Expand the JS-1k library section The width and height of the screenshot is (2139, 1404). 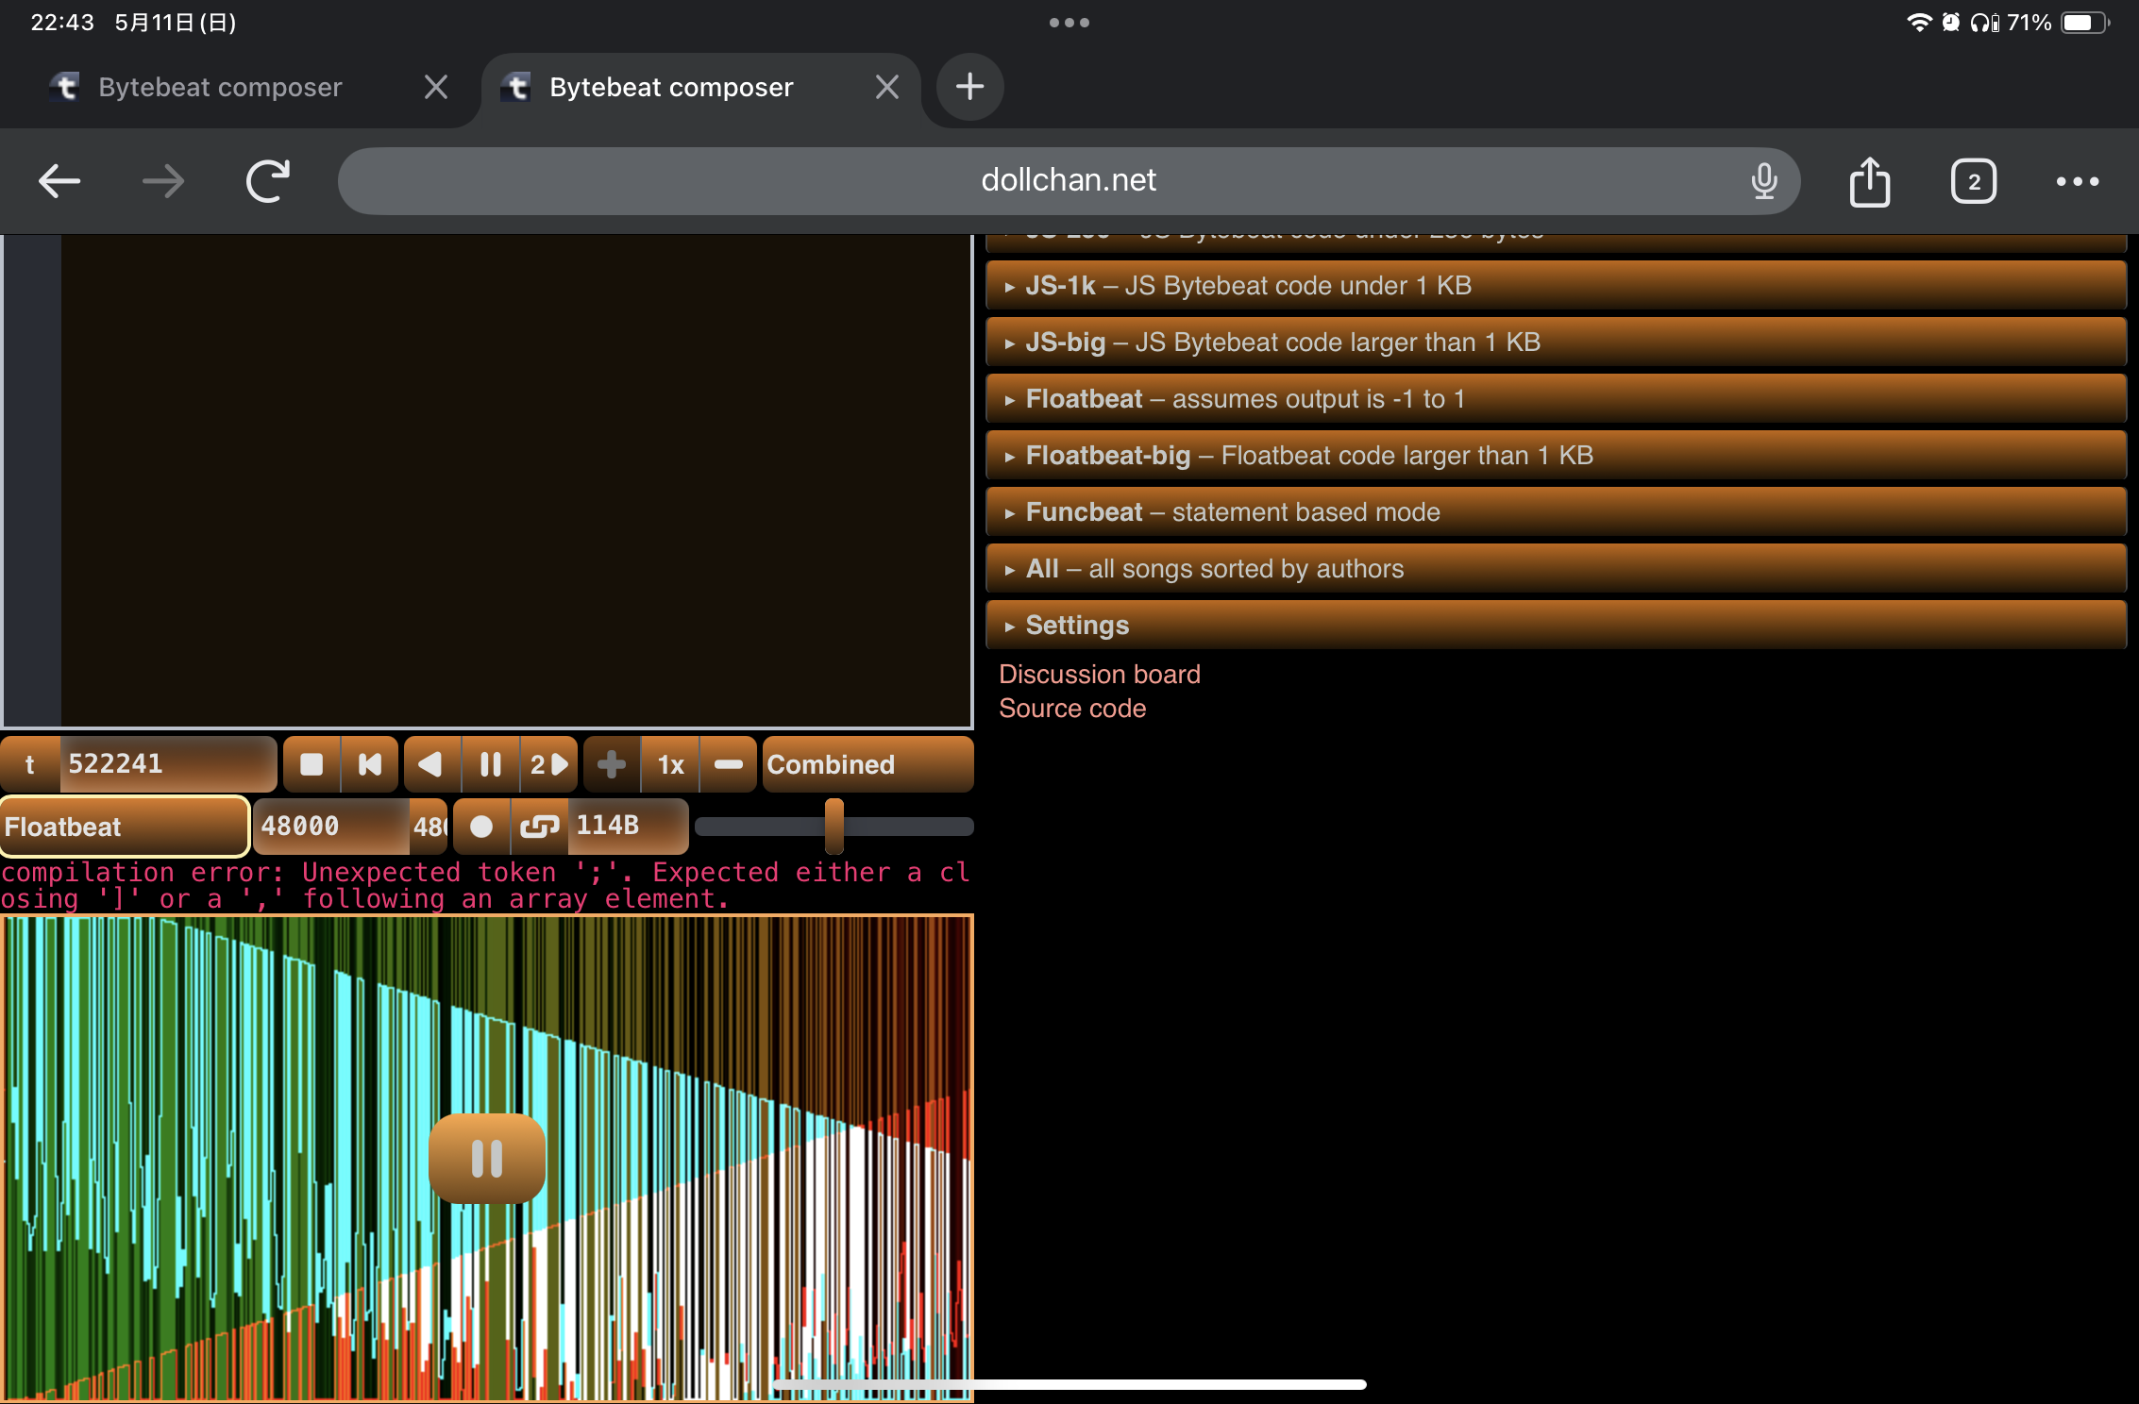[1556, 285]
